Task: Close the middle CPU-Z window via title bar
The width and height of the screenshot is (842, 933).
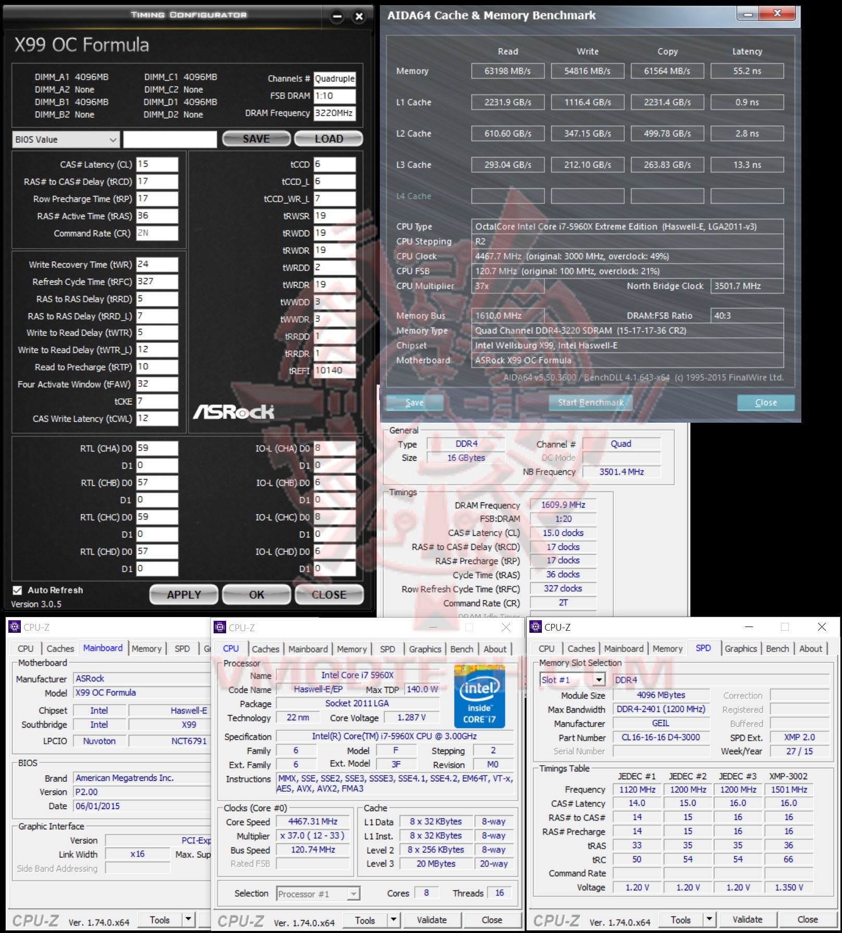Action: point(506,627)
